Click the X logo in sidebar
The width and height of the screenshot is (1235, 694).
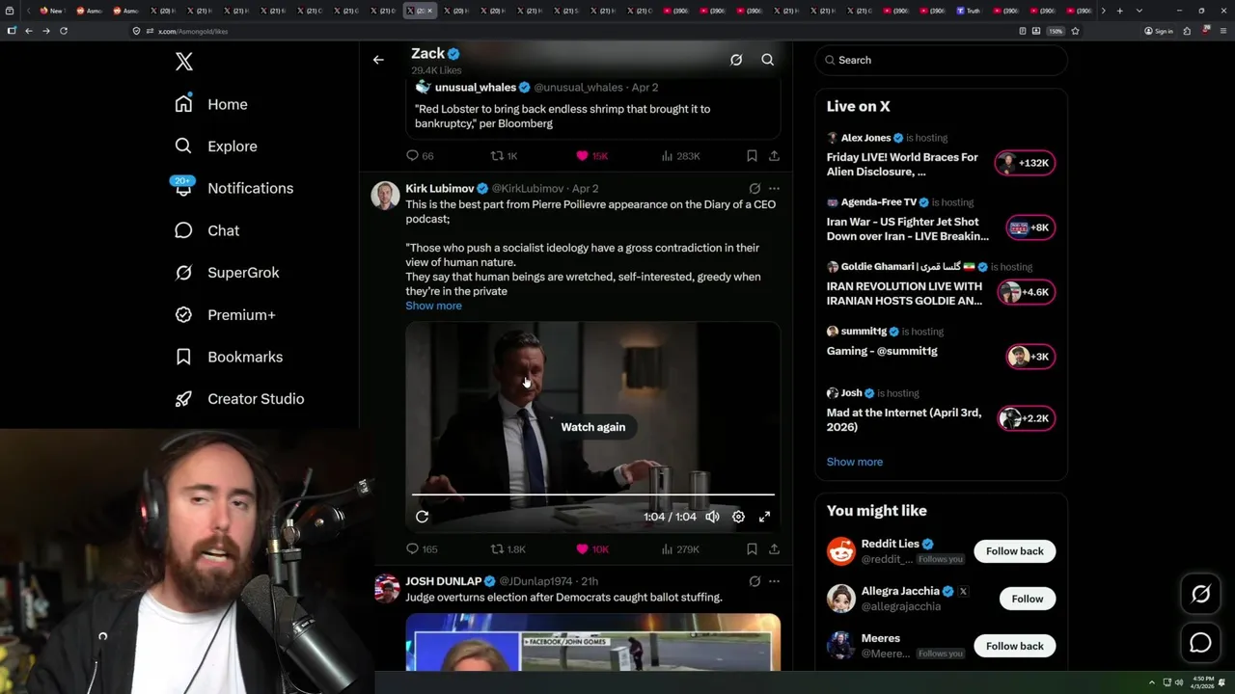pos(184,62)
